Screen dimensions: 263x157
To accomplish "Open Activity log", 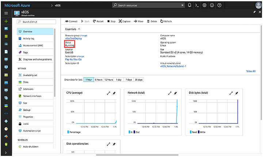I will [x=35, y=39].
